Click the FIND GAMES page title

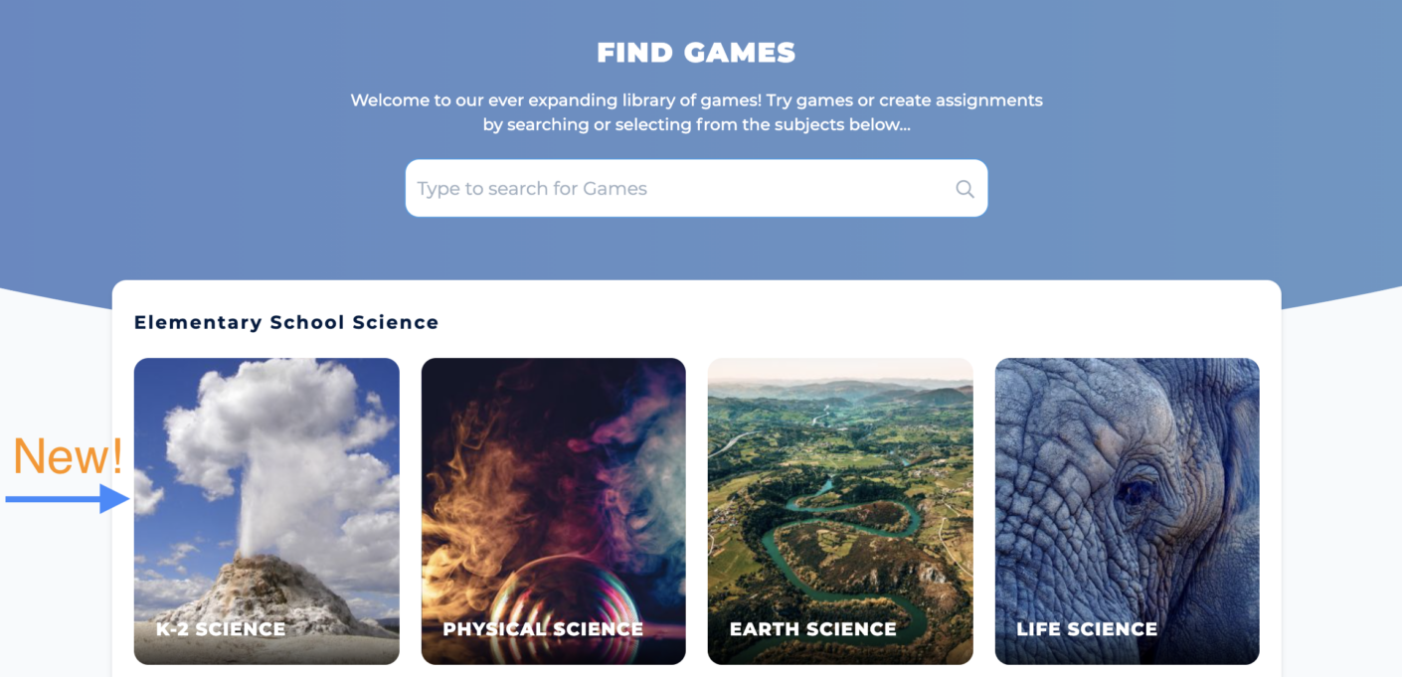coord(696,52)
